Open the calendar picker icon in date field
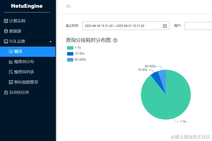Image resolution: width=212 pixels, height=141 pixels. tap(165, 26)
